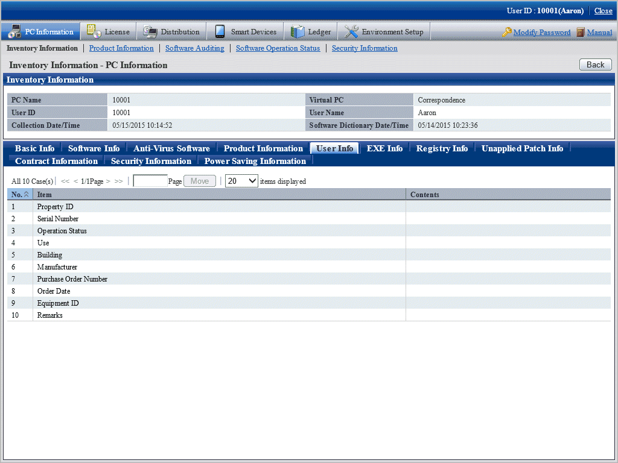This screenshot has width=618, height=463.
Task: Select the Unapplied Patch Info tab
Action: 522,148
